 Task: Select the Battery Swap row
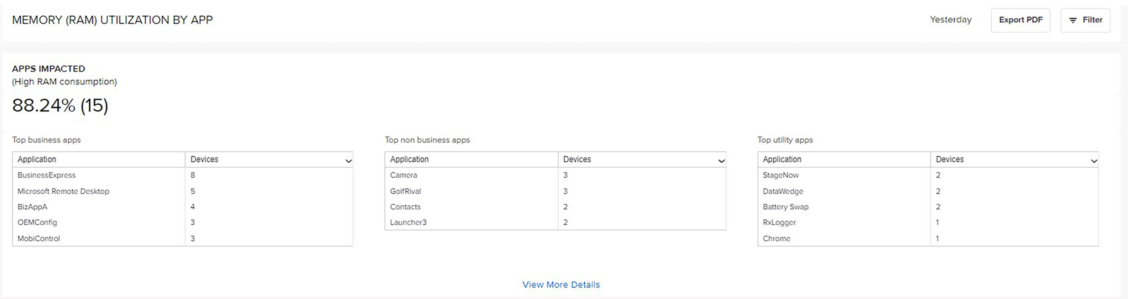point(785,207)
